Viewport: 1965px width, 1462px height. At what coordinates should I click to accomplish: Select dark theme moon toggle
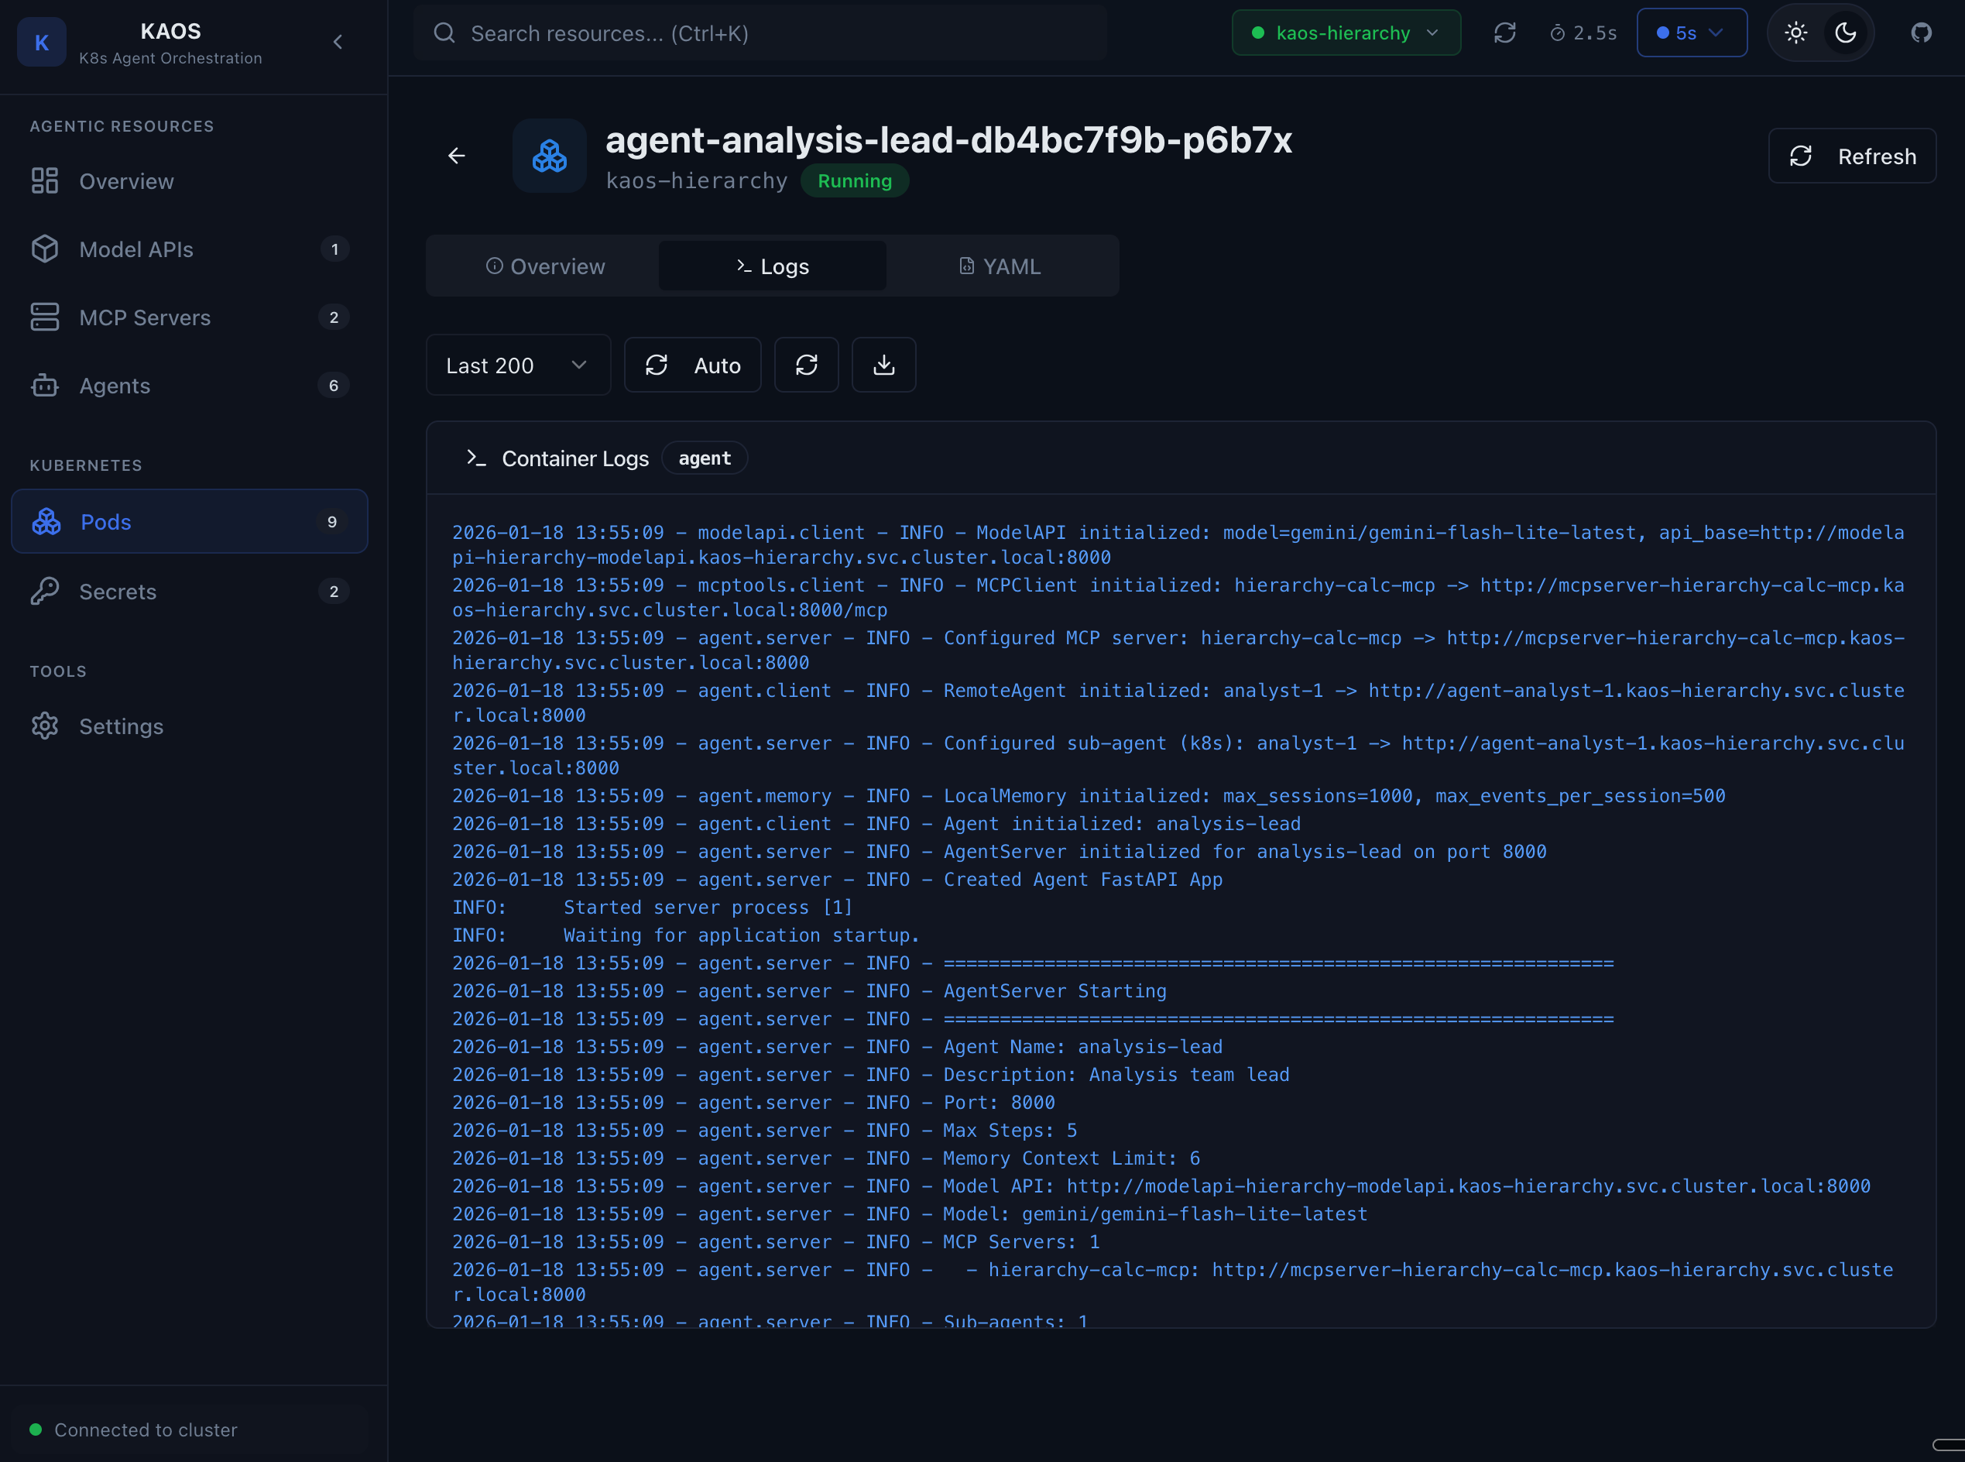[x=1846, y=33]
